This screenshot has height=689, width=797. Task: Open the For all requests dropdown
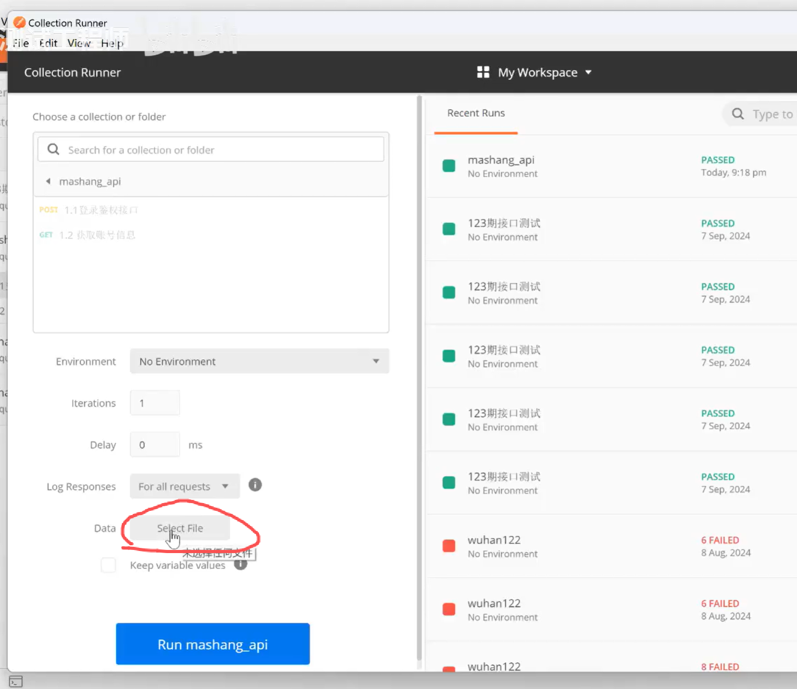[x=184, y=486]
